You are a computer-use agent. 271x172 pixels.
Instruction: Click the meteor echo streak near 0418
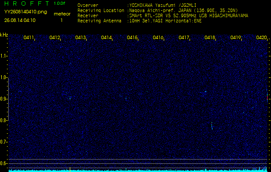[x=212, y=126]
